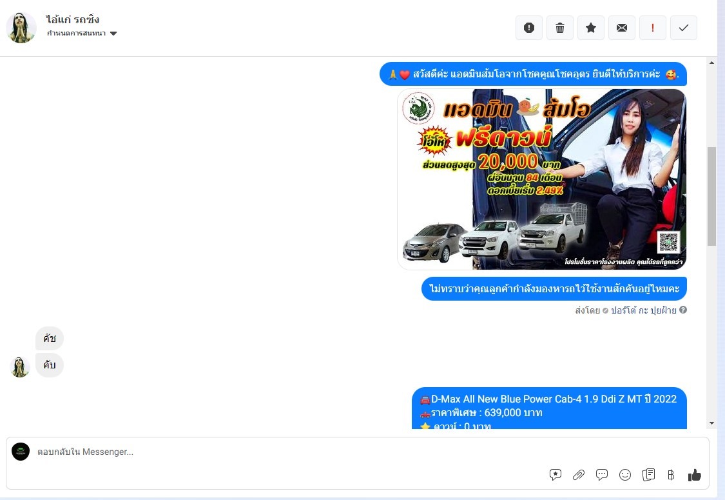Click the customer name ไอ้แก่ รถซิ่ง
This screenshot has height=500, width=725.
pyautogui.click(x=73, y=19)
